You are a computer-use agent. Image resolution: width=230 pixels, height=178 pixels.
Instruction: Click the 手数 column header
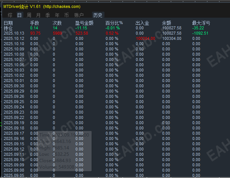tap(35, 23)
